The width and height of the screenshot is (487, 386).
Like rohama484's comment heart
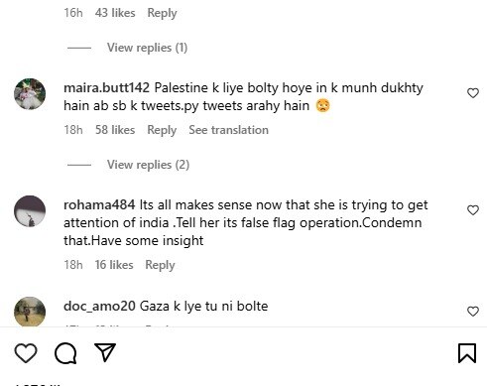coord(473,210)
